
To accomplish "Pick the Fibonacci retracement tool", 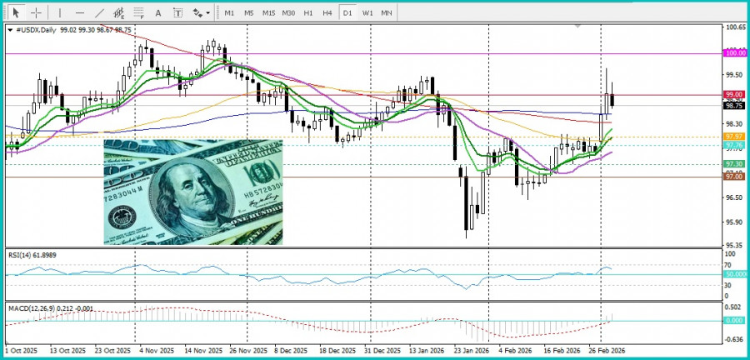I will (138, 12).
